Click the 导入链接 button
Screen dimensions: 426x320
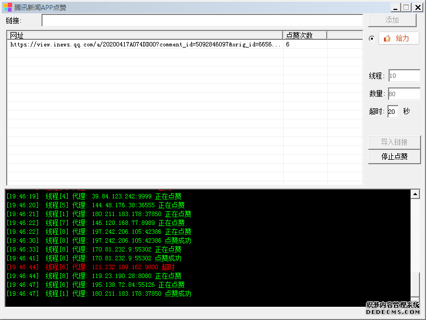point(394,142)
